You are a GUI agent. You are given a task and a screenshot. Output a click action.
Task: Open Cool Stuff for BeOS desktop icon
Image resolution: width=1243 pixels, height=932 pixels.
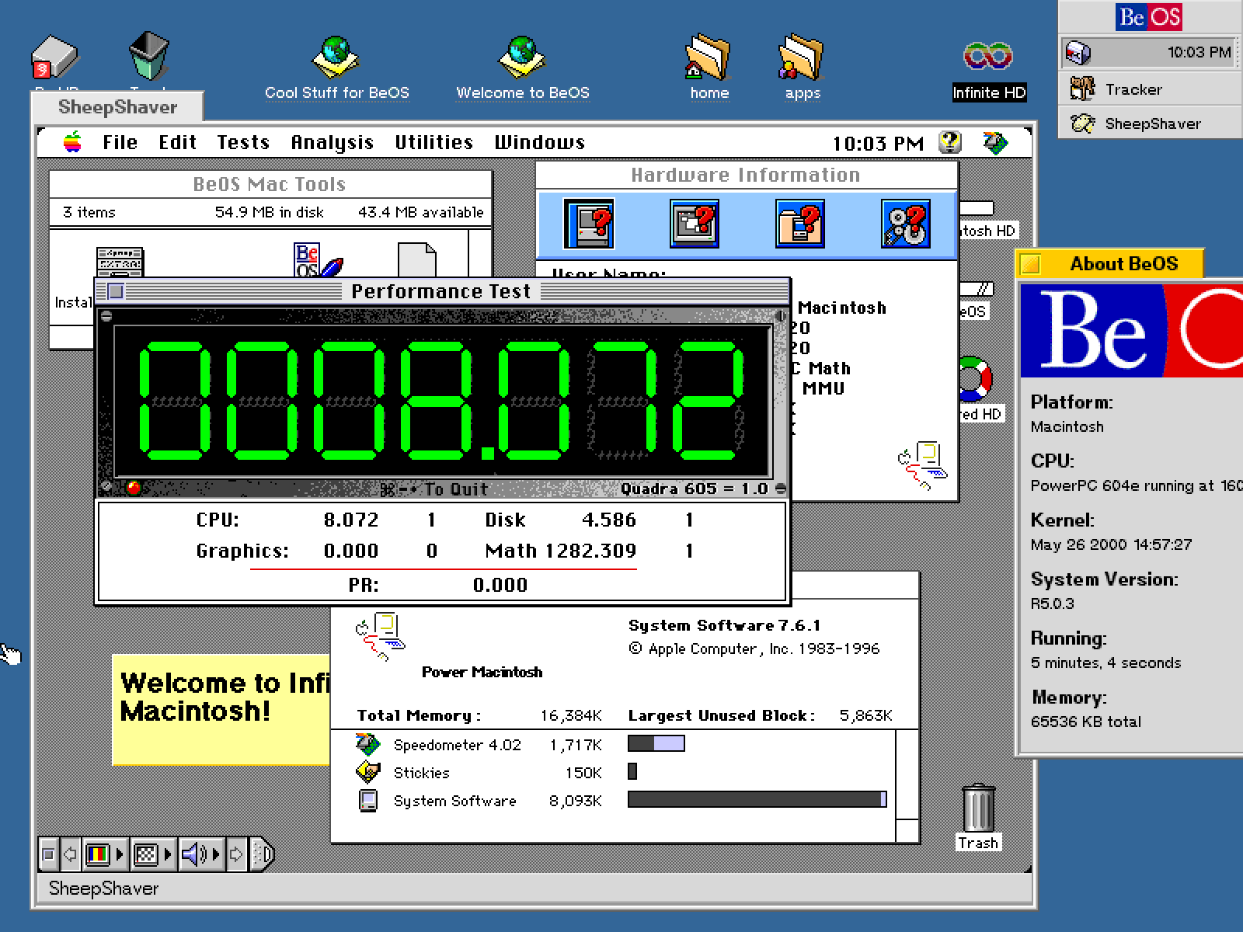[336, 68]
